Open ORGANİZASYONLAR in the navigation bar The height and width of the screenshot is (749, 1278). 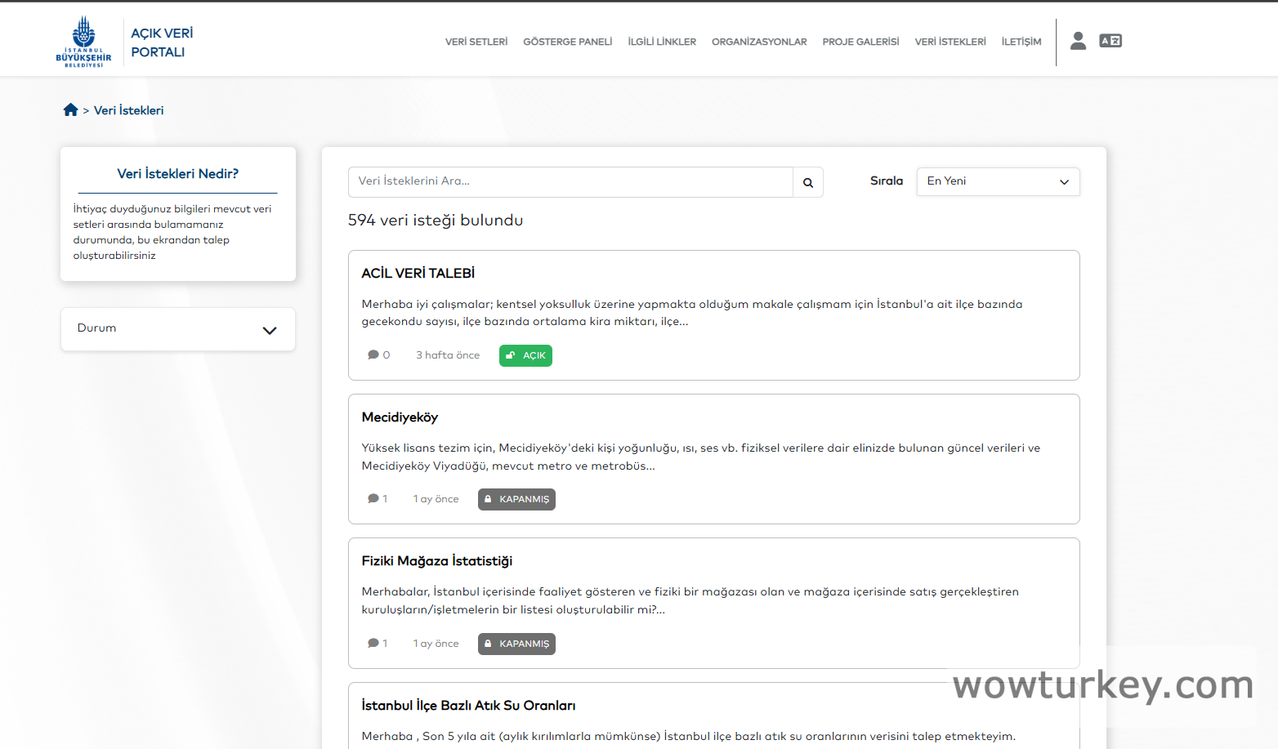point(759,42)
